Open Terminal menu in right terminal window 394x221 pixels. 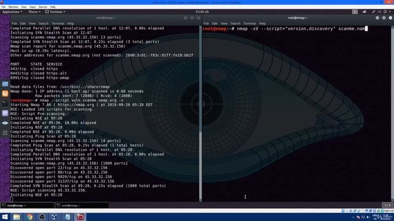tap(250, 23)
